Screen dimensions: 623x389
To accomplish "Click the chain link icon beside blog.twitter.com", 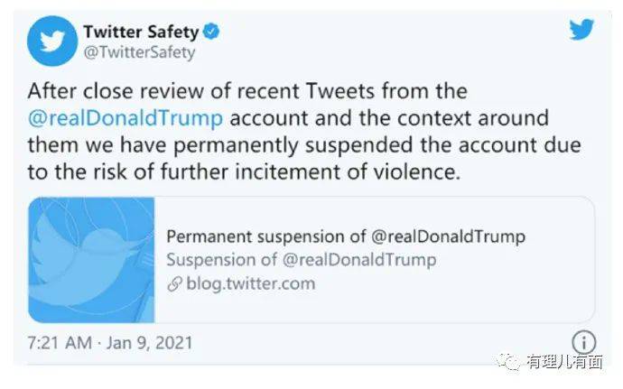I will (x=176, y=283).
